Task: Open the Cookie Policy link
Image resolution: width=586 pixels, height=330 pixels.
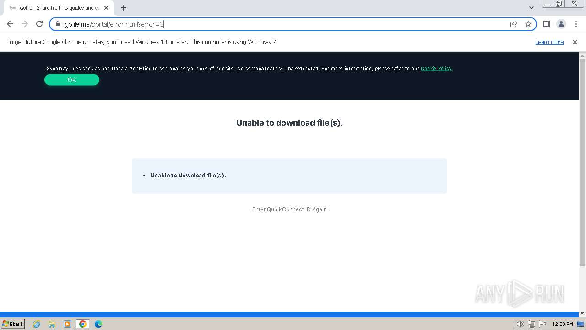Action: 436,68
